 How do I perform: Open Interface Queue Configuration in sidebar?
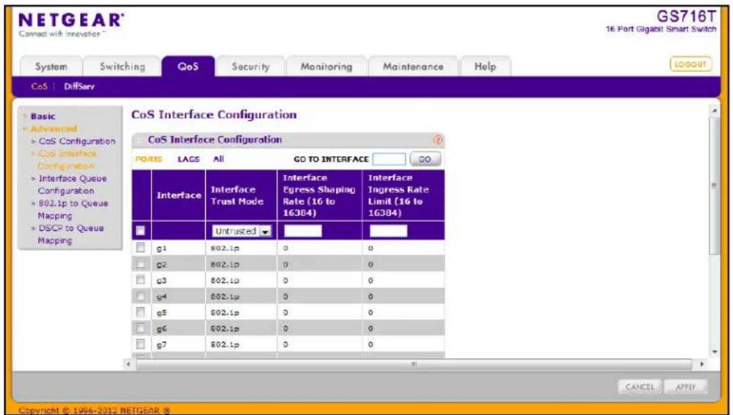point(72,185)
